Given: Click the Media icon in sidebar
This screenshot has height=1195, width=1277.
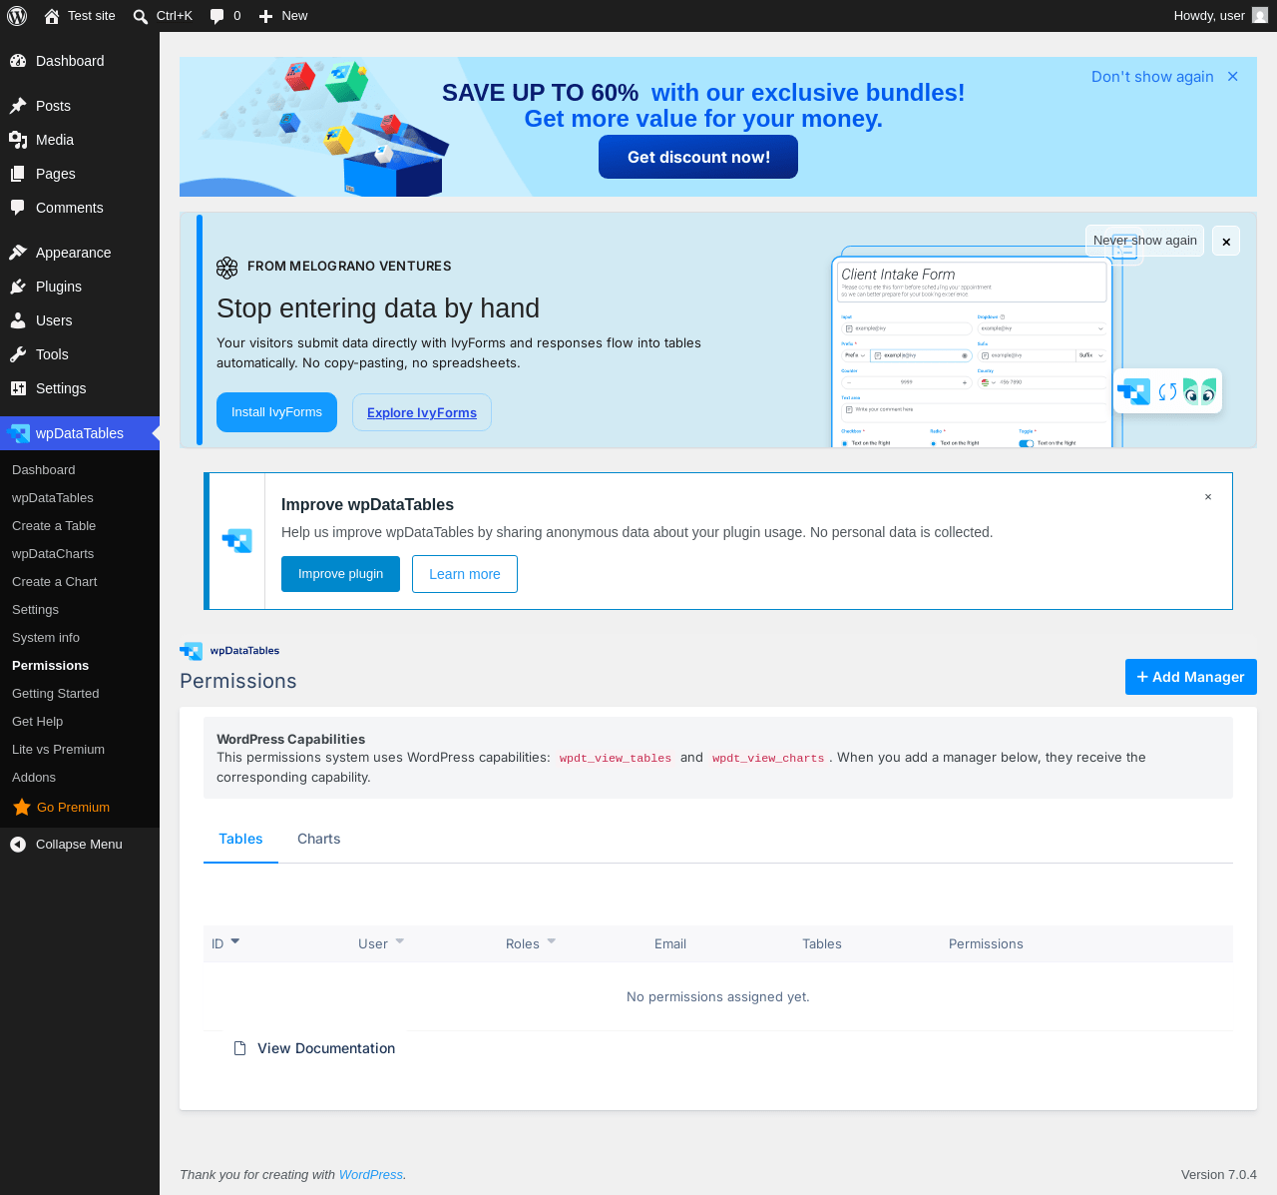Looking at the screenshot, I should 18,140.
